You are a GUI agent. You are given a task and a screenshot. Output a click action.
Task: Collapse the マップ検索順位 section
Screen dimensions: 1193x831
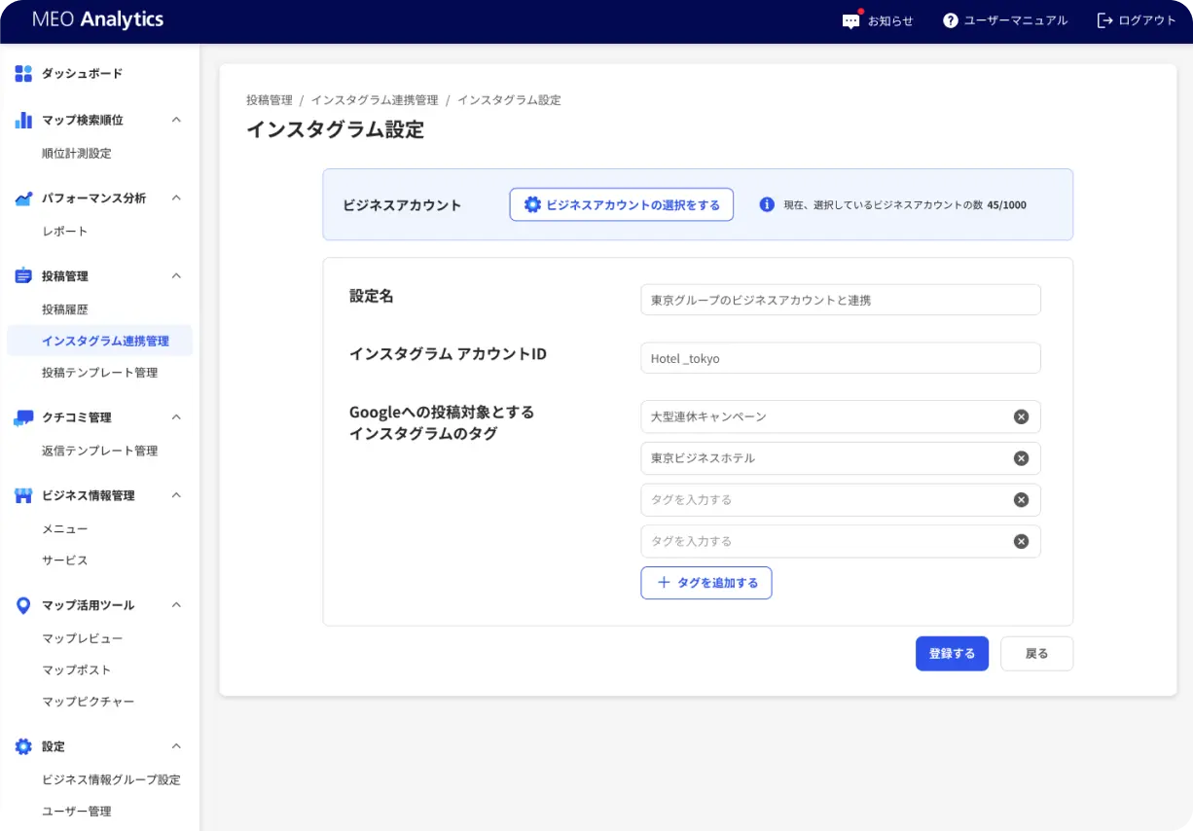[x=176, y=119]
